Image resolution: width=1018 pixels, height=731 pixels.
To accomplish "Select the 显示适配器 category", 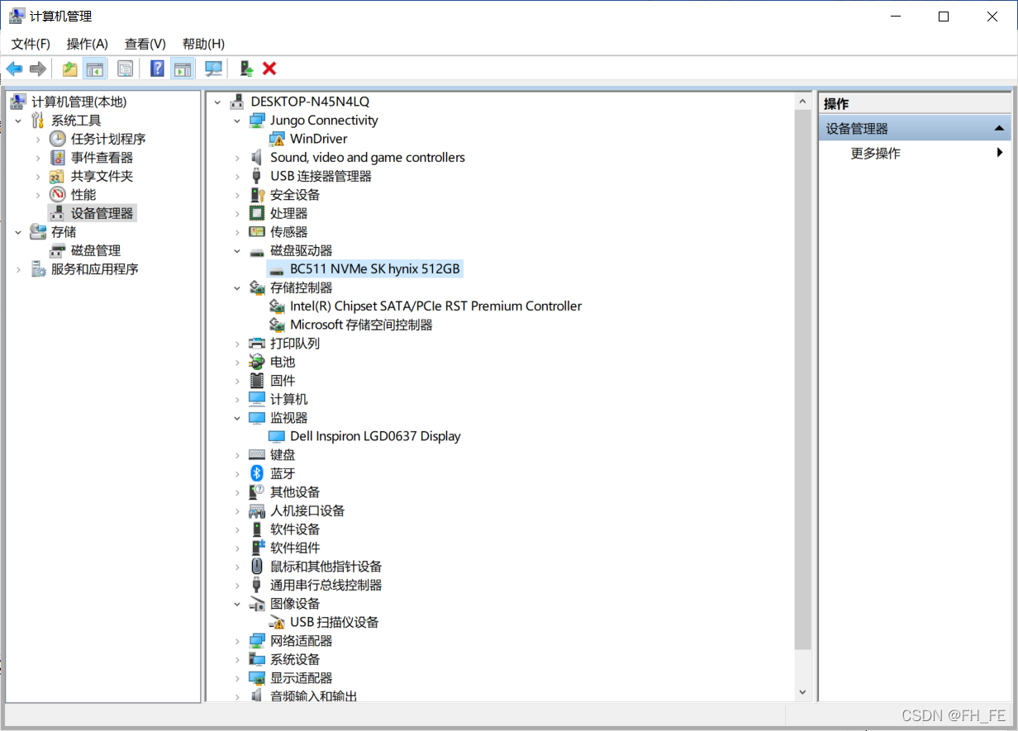I will click(x=301, y=678).
